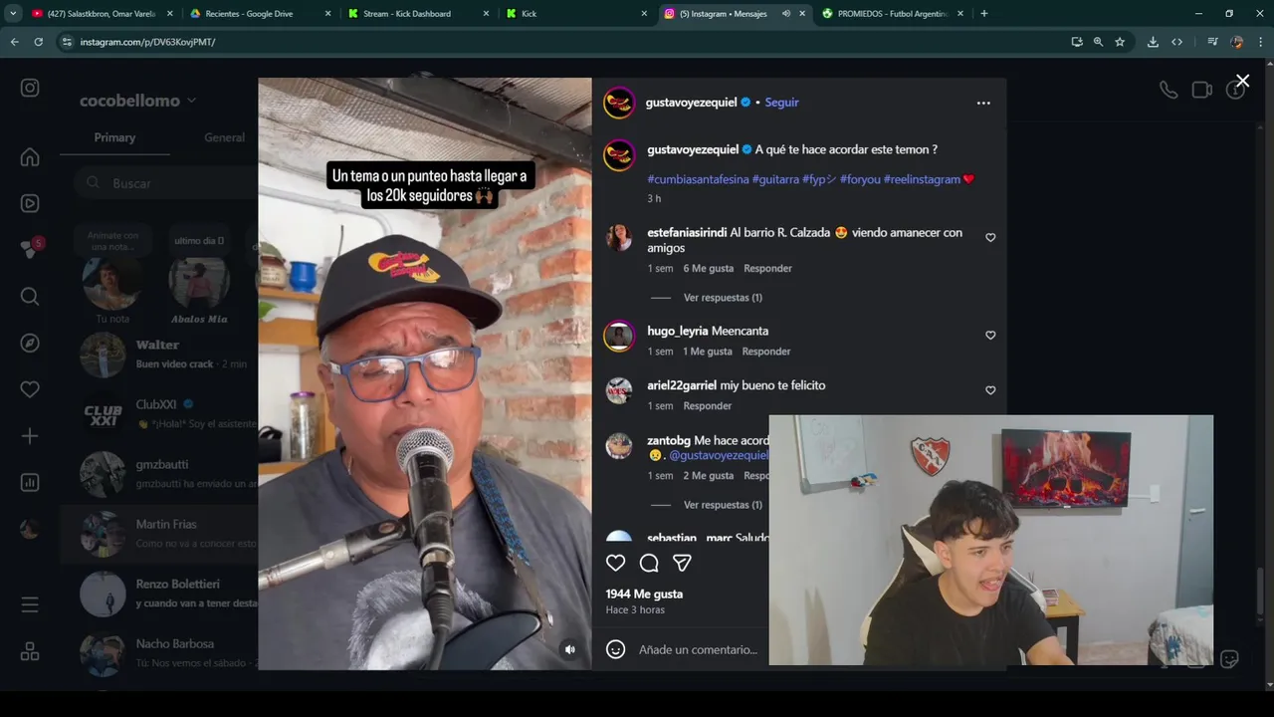
Task: Open Reels from the left sidebar
Action: pyautogui.click(x=30, y=203)
